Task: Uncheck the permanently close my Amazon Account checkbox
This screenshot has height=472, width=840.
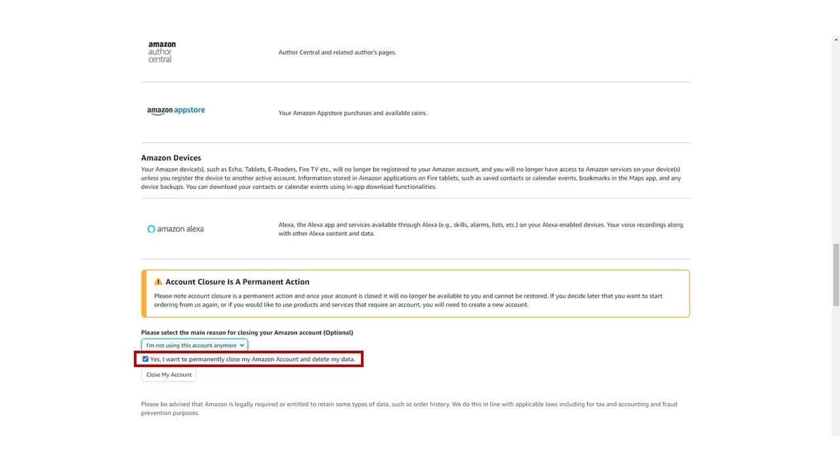Action: click(146, 359)
